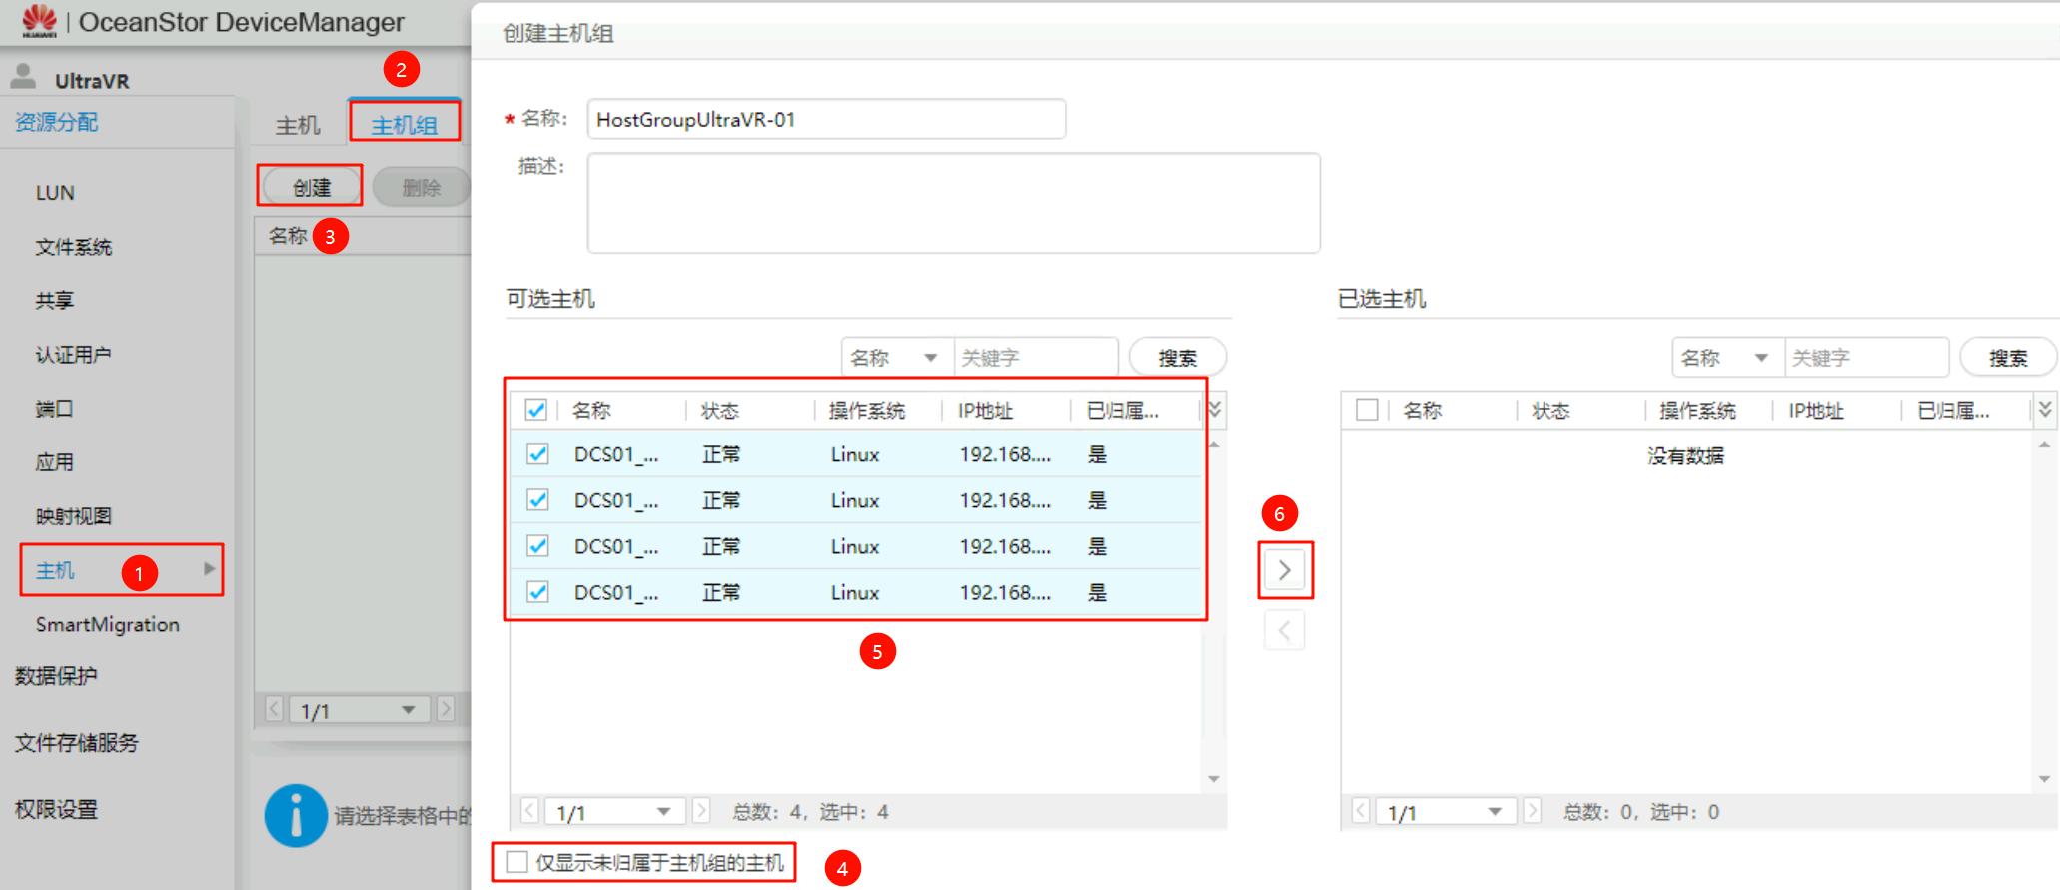Click the blue information icon

(295, 815)
